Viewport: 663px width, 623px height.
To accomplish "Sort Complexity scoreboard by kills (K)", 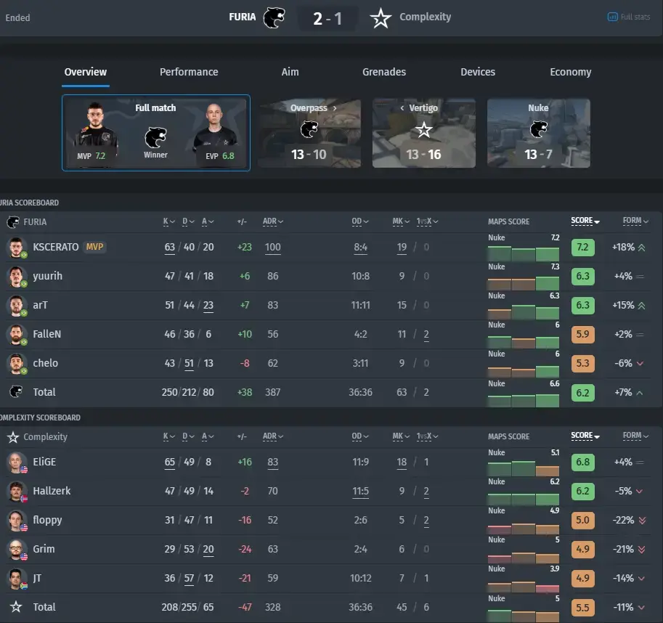I will pyautogui.click(x=168, y=436).
